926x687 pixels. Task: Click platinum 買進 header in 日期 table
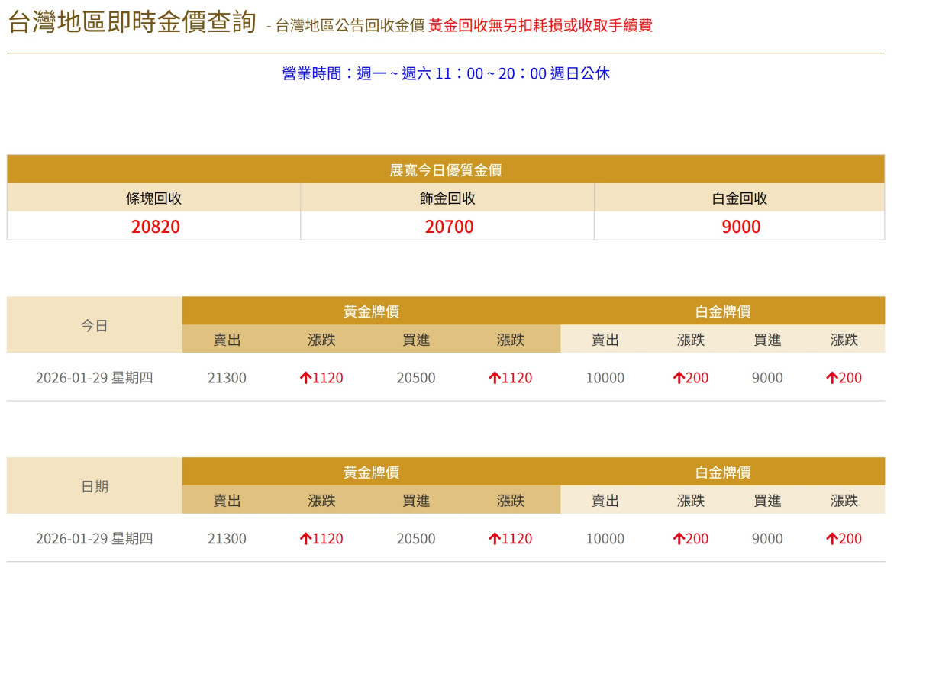pos(767,501)
